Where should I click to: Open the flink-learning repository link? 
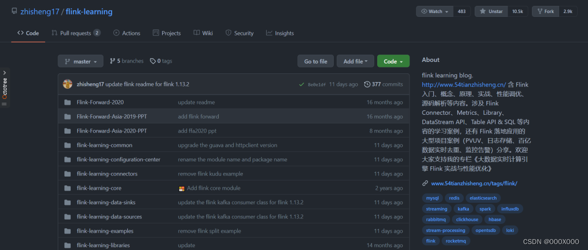point(89,11)
